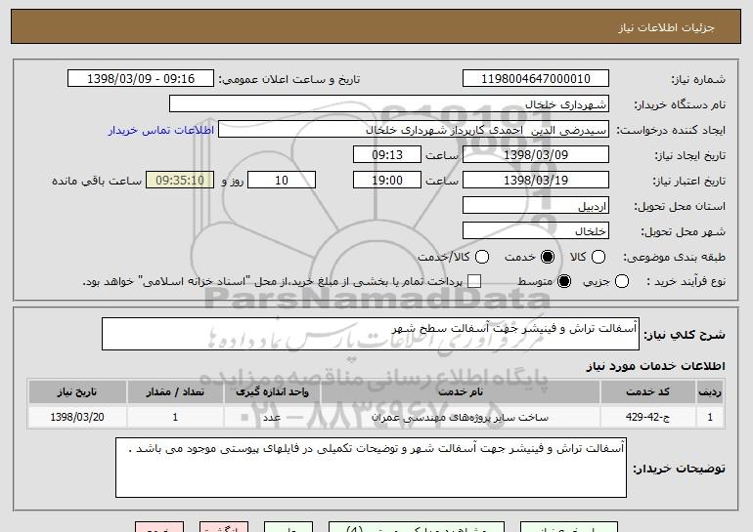Click the واحد اندازه گیری column header
Screen dimensions: 753x532
pos(272,392)
